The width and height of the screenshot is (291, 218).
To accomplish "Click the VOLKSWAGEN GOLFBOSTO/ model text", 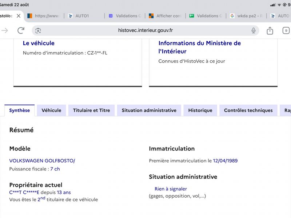I will [x=42, y=161].
